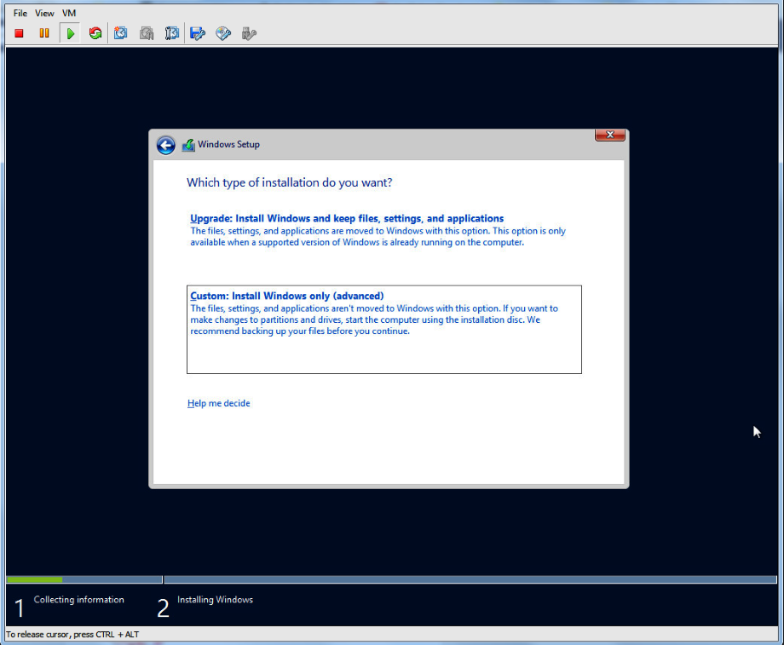Click the red Power Off (stop) icon
Screen dimensions: 784x645
(x=19, y=33)
